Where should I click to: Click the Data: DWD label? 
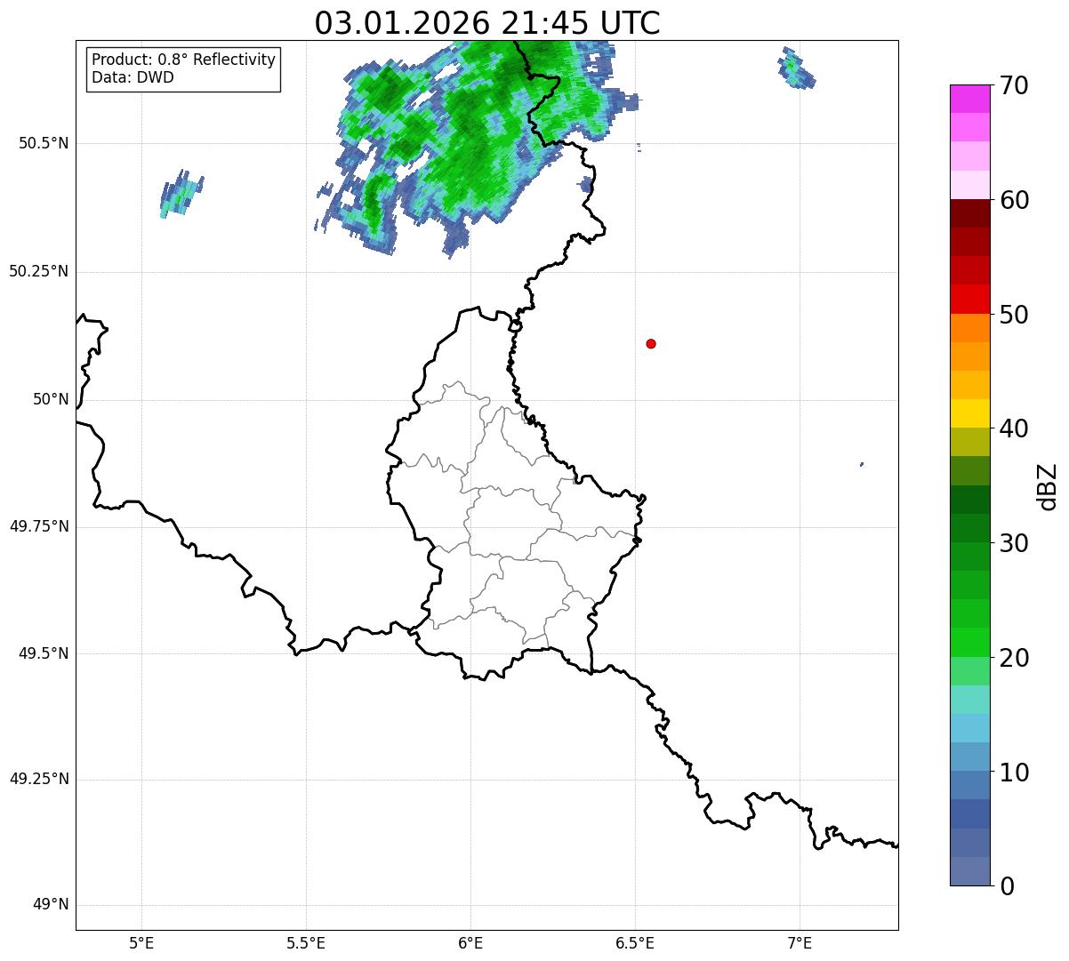[x=133, y=77]
